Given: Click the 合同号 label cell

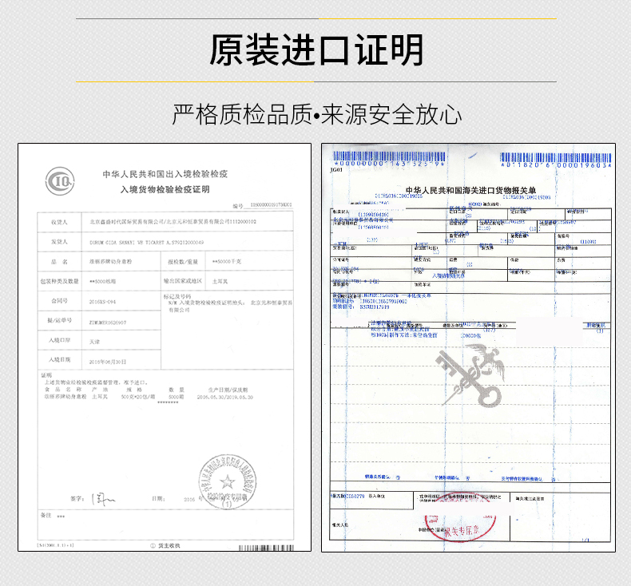Looking at the screenshot, I should [60, 300].
